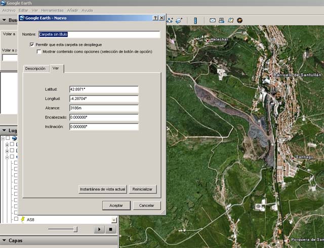Image resolution: width=324 pixels, height=248 pixels.
Task: Click the Latitud input field
Action: tap(104, 89)
